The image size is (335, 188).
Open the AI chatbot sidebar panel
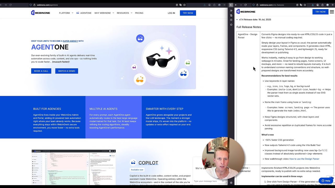(x=231, y=10)
